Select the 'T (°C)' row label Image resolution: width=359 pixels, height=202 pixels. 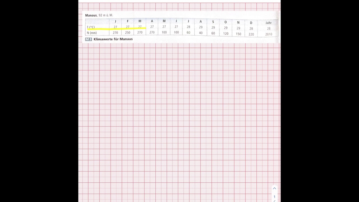[91, 27]
